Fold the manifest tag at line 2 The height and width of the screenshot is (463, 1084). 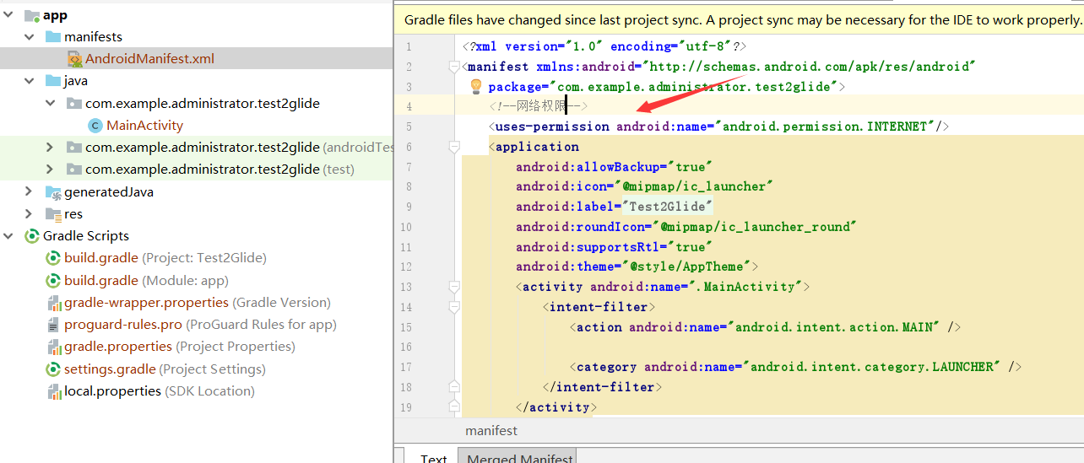455,67
